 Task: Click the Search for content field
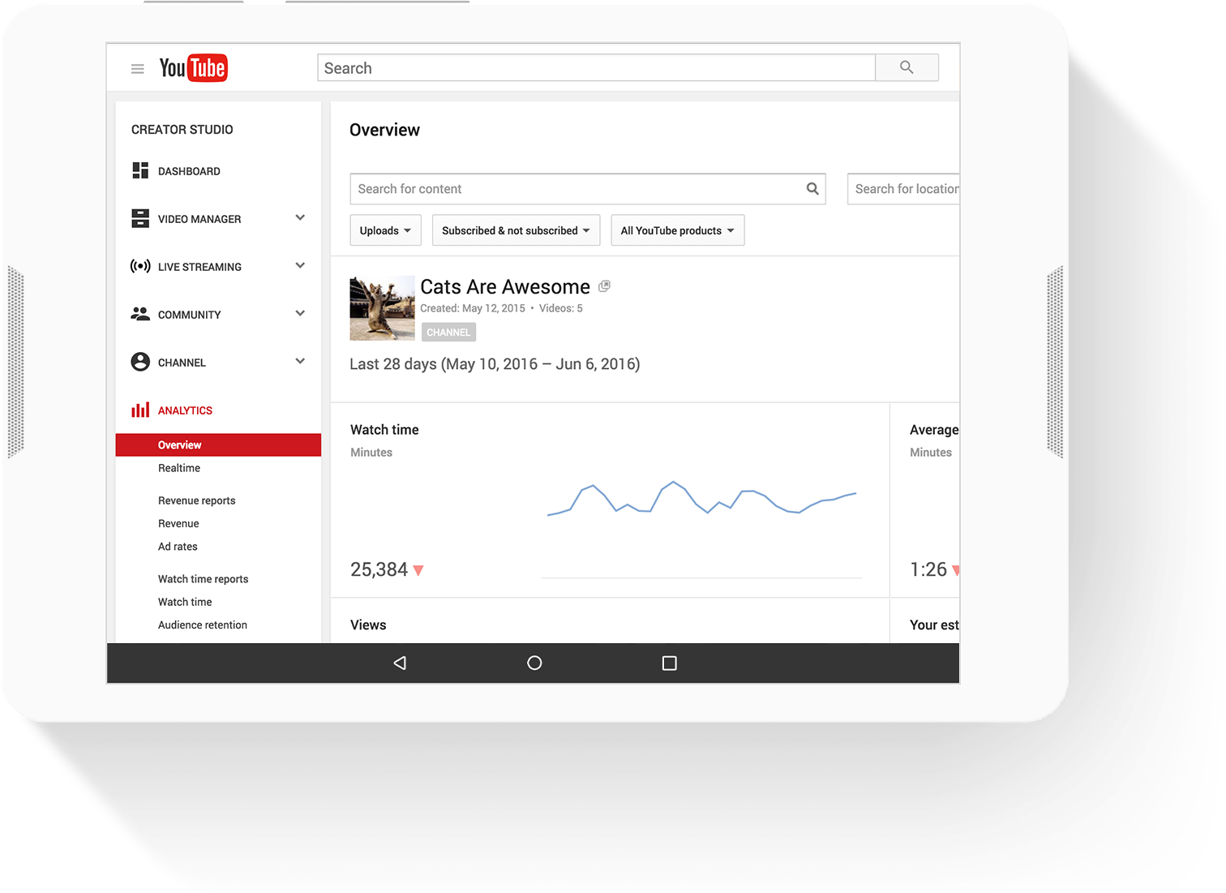(x=588, y=189)
